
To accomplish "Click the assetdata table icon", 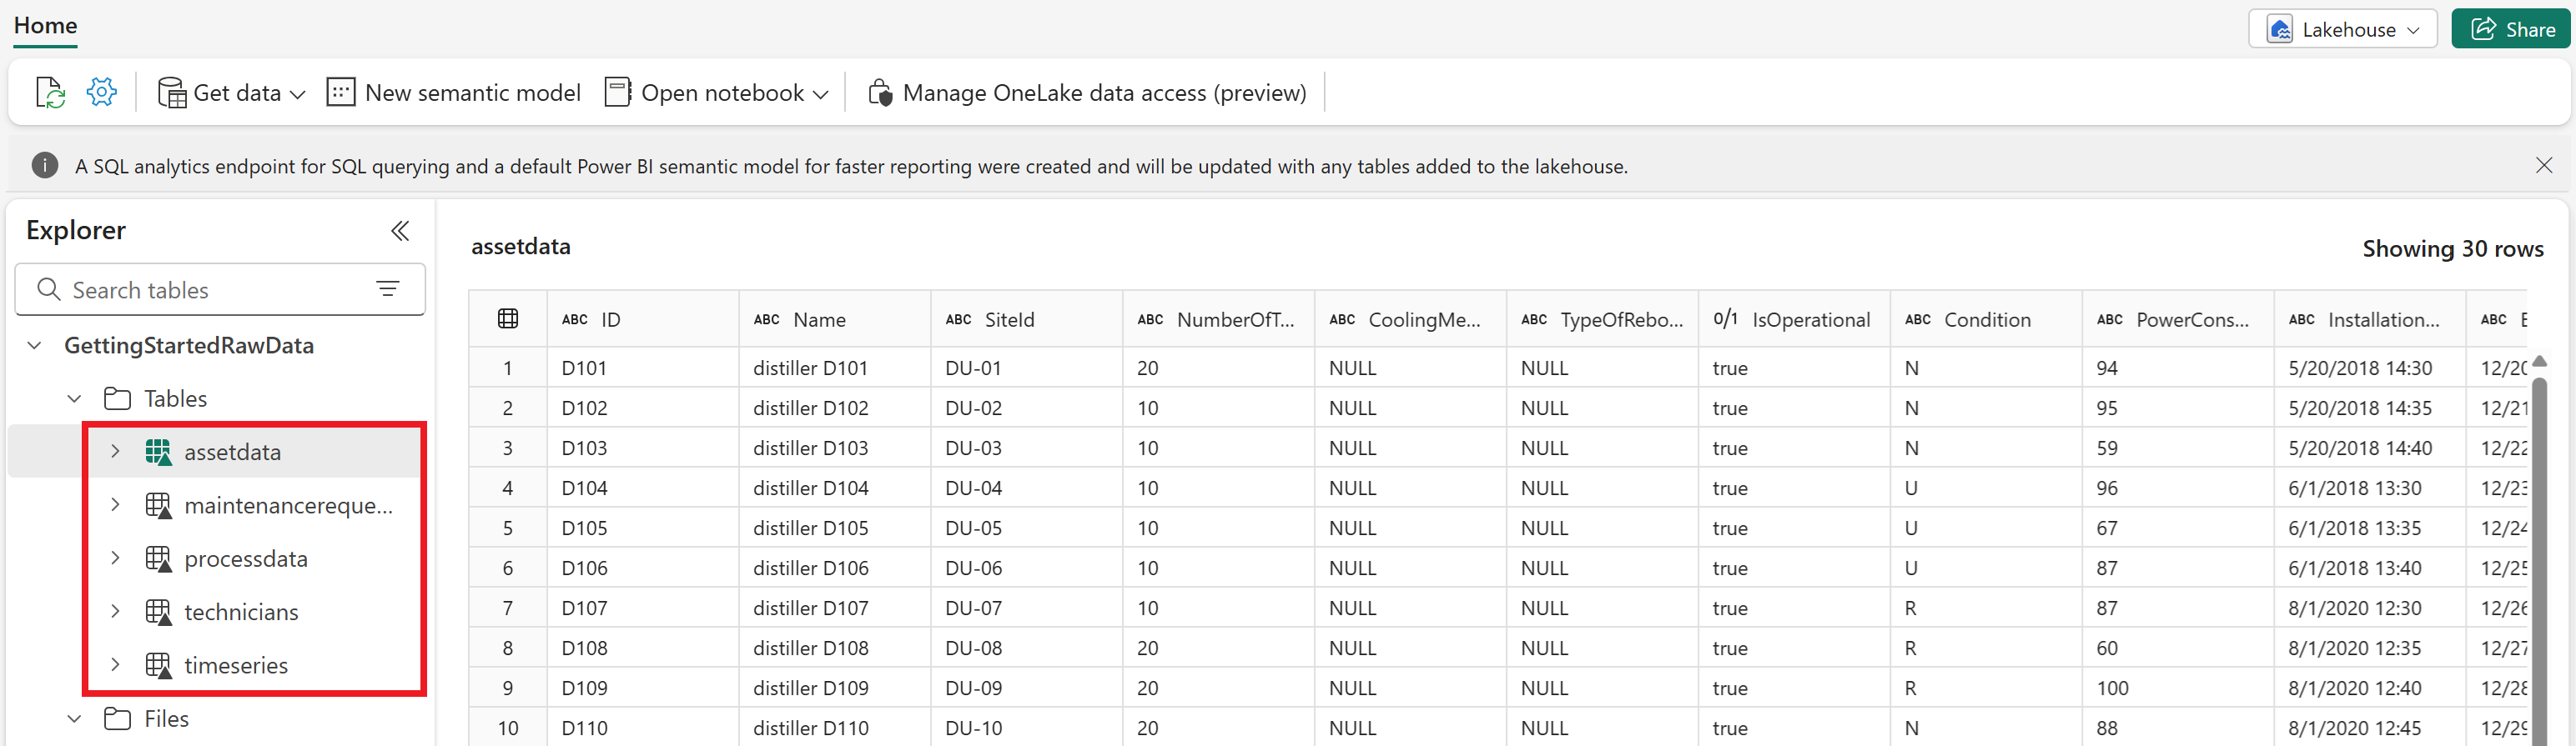I will (x=158, y=453).
